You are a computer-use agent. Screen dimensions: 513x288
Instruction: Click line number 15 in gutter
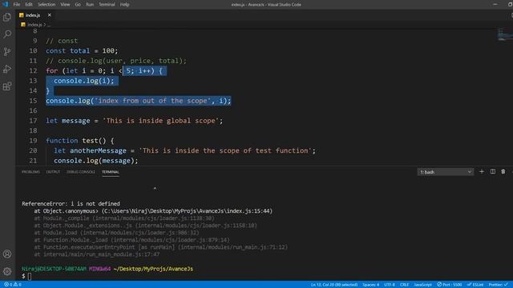coord(33,101)
